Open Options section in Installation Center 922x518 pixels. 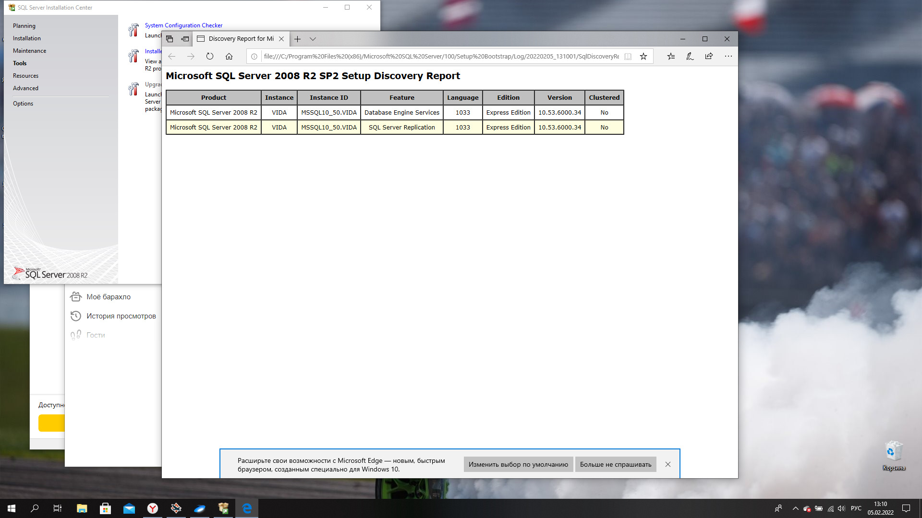pyautogui.click(x=23, y=104)
